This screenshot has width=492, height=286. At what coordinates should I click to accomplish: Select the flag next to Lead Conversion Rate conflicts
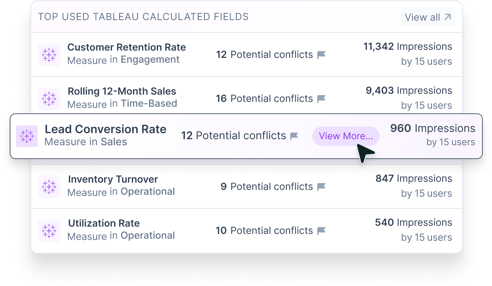click(x=294, y=136)
